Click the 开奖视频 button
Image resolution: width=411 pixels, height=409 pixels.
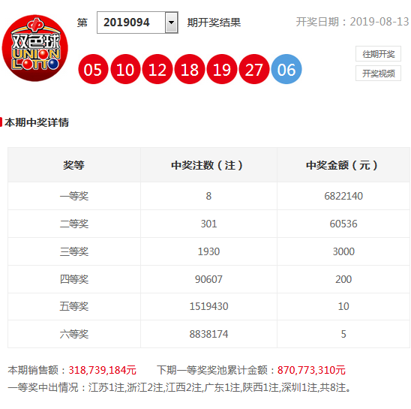coord(378,74)
